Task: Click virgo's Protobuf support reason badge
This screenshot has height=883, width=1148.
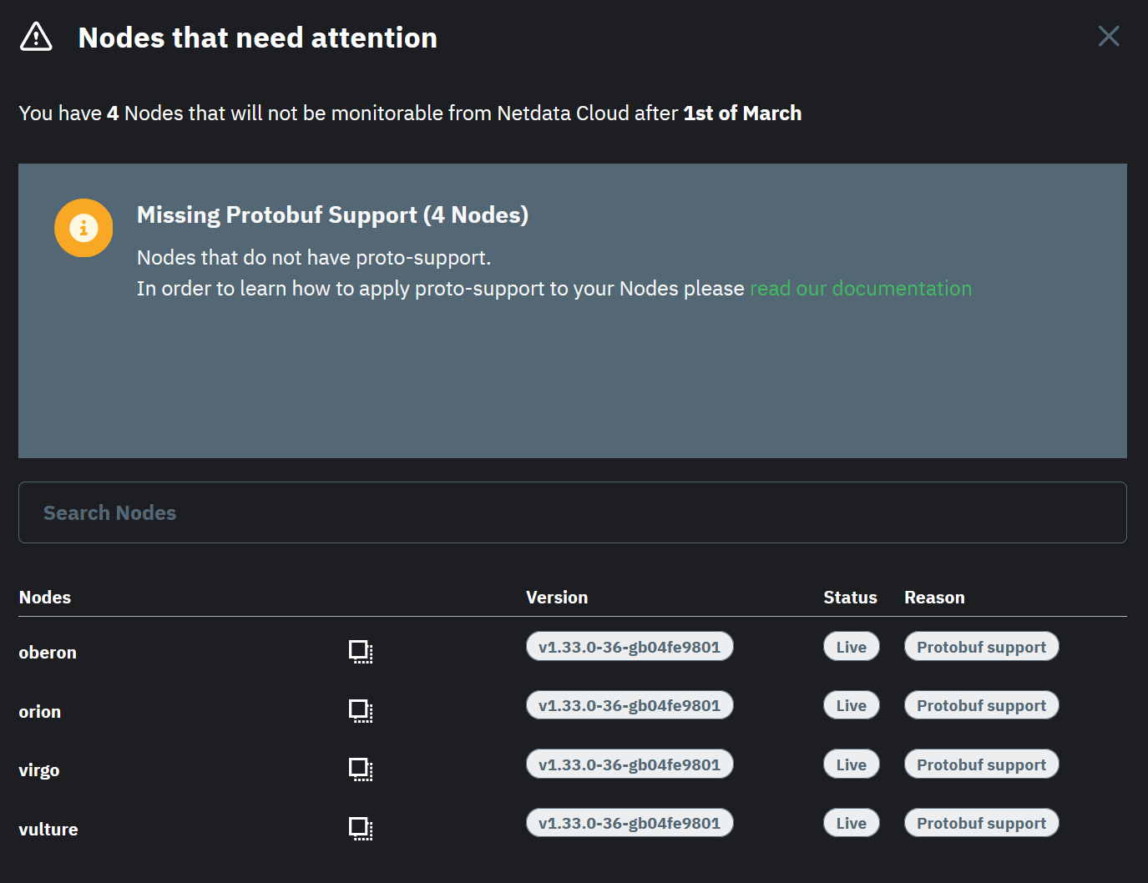Action: [x=981, y=764]
